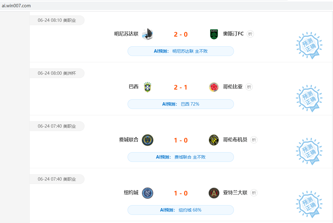Open AI prediction 明尼苏达联 主不败
Screen dimensions: 333x223
coord(181,51)
